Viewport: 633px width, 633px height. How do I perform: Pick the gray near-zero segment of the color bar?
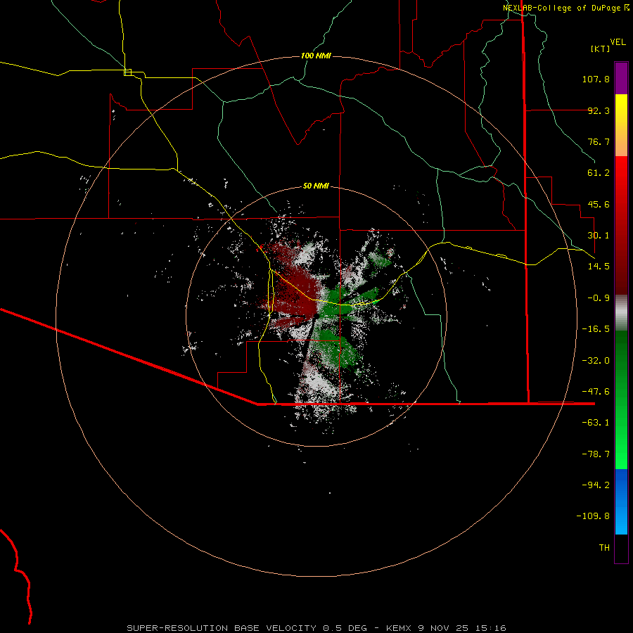pos(621,313)
